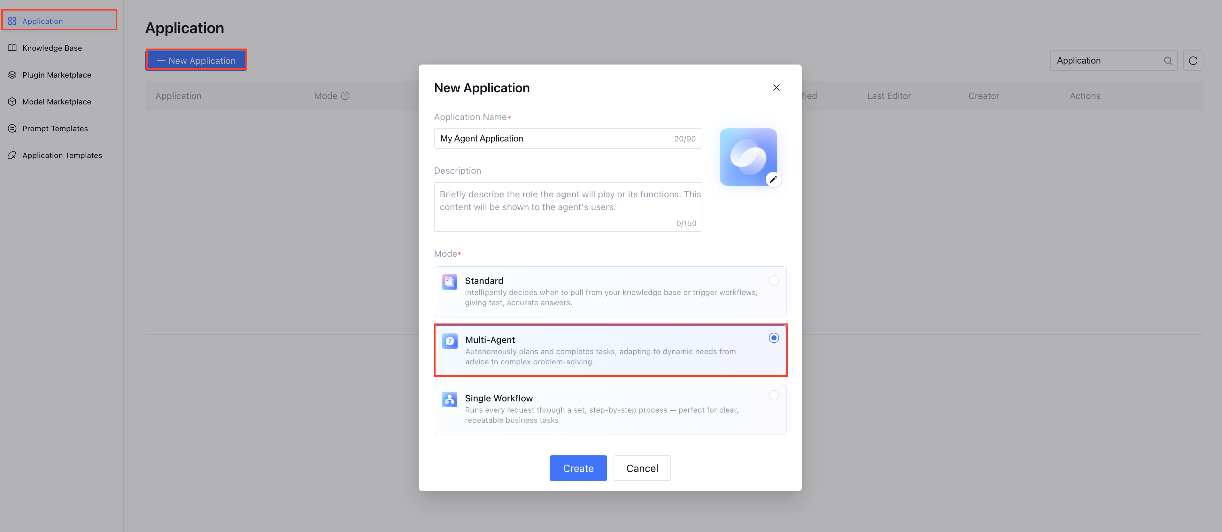Close the New Application dialog
The width and height of the screenshot is (1222, 532).
point(776,88)
